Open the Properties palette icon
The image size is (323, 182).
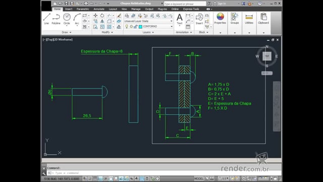click(220, 19)
